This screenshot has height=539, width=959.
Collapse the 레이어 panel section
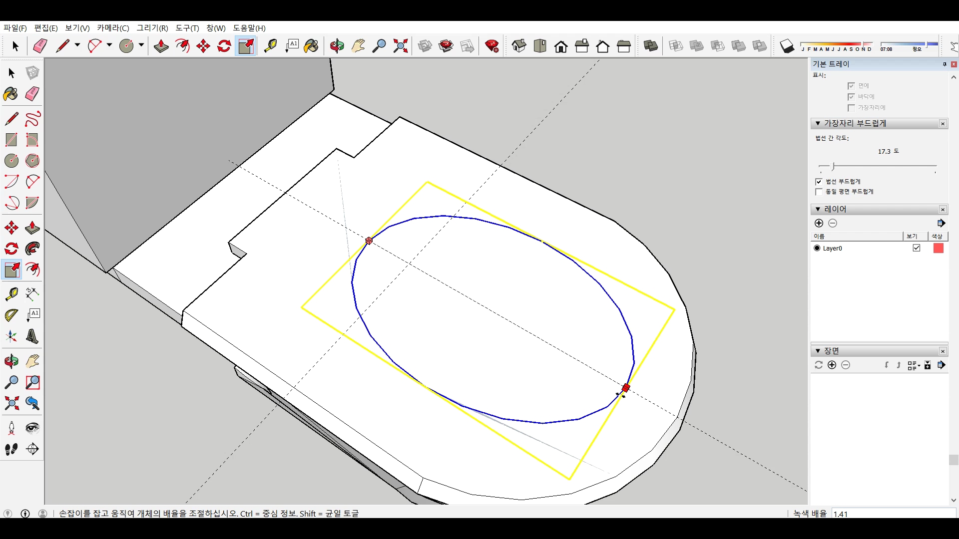tap(818, 209)
